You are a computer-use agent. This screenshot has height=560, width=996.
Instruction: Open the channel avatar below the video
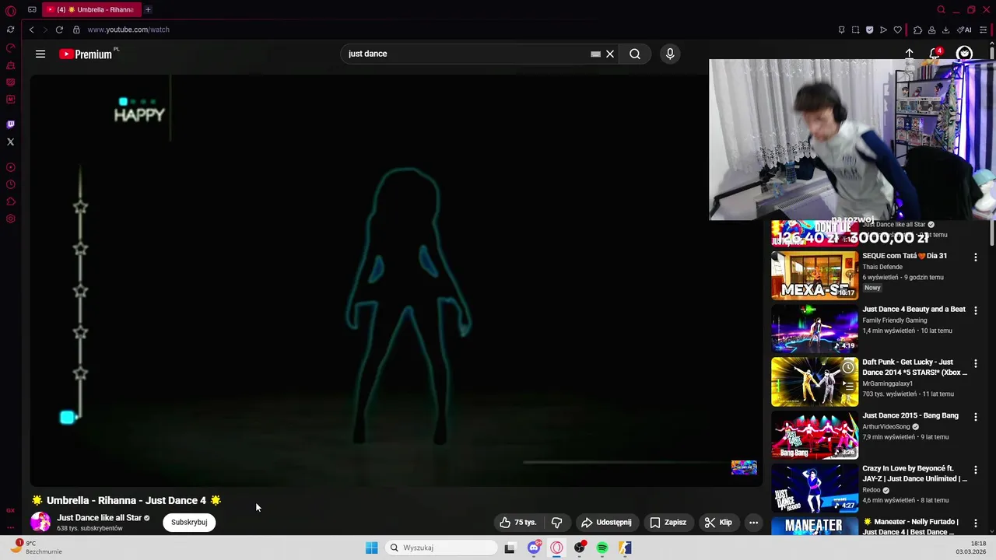[x=40, y=522]
